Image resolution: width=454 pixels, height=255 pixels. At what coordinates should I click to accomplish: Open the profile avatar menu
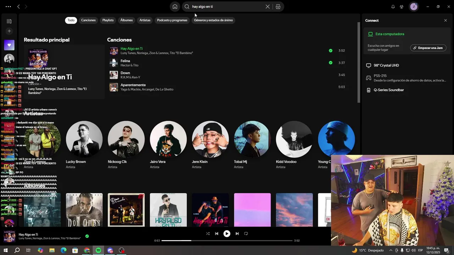(414, 6)
